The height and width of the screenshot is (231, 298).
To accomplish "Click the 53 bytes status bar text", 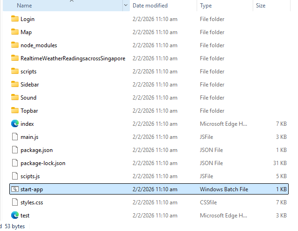I will pyautogui.click(x=15, y=226).
